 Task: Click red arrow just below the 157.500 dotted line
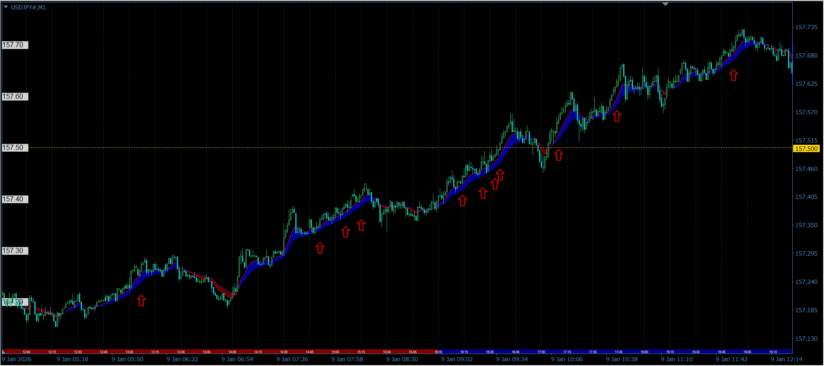tap(558, 155)
